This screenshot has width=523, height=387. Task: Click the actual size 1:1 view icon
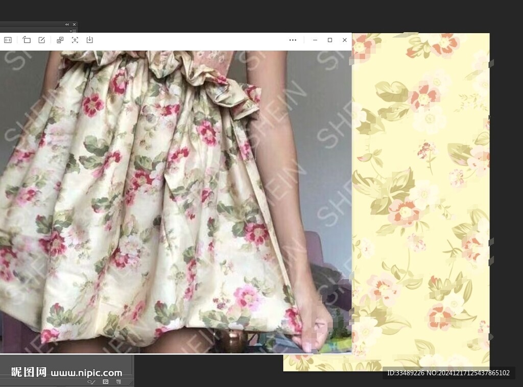8,40
